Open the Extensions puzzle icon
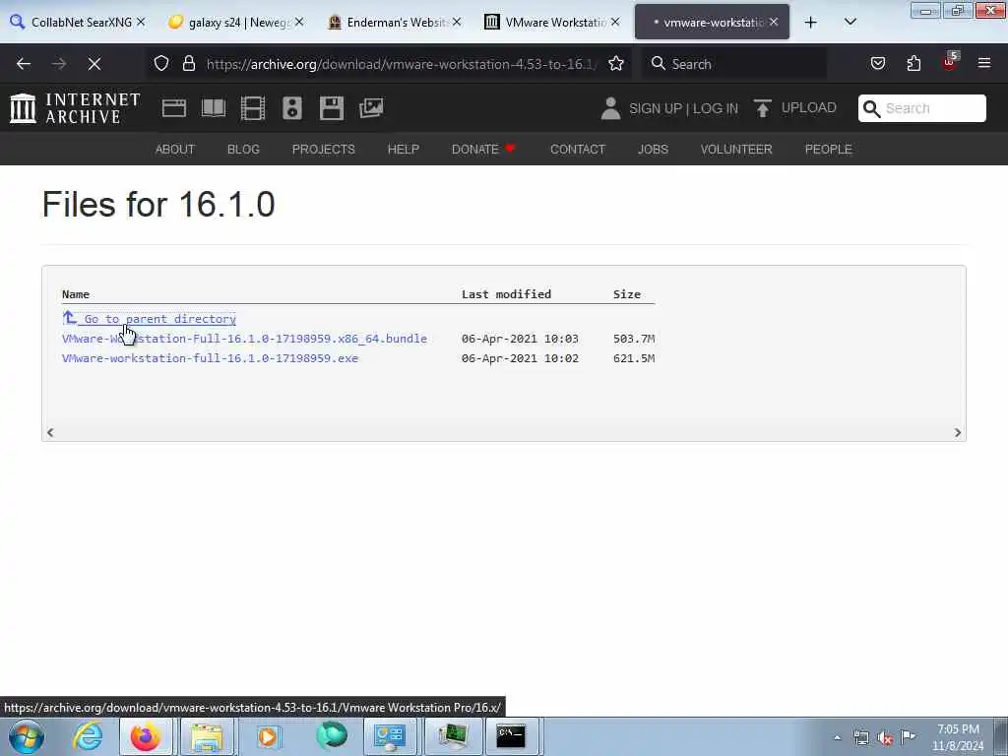The height and width of the screenshot is (756, 1008). pos(913,64)
